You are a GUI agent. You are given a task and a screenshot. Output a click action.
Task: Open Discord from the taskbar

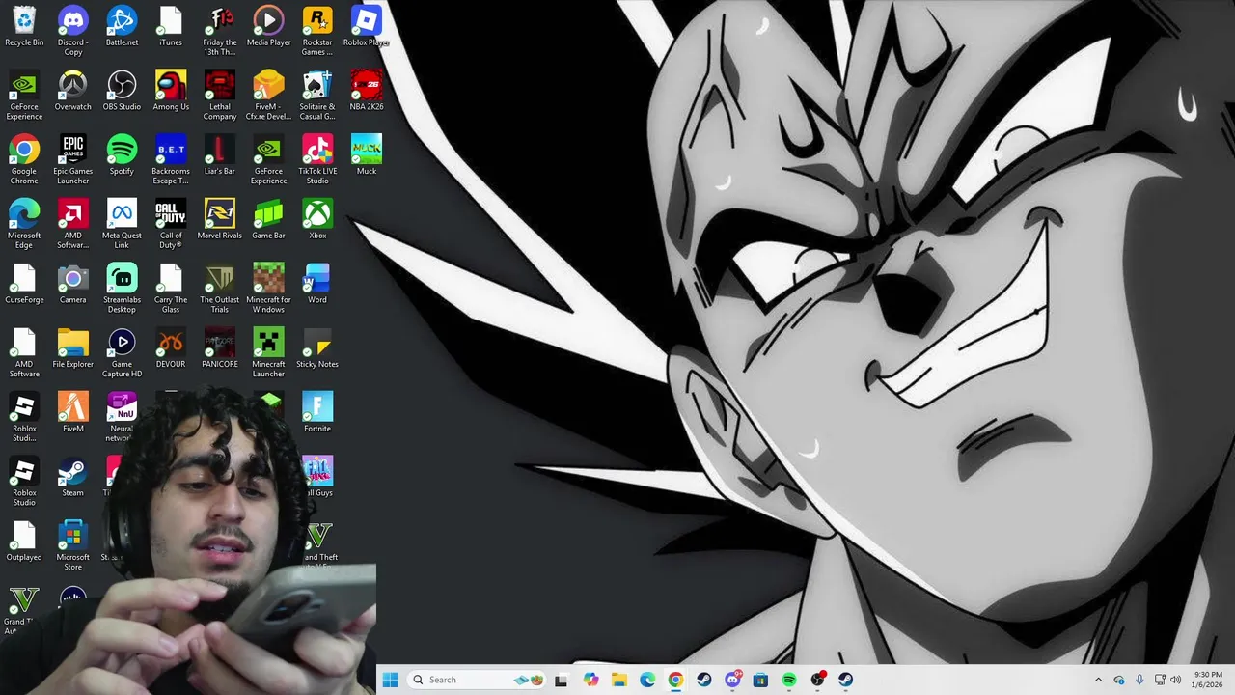click(732, 680)
